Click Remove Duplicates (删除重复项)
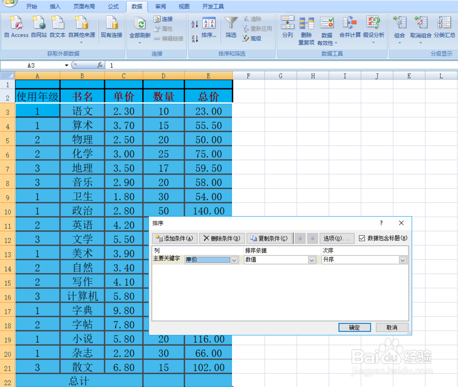The height and width of the screenshot is (387, 458). tap(306, 31)
